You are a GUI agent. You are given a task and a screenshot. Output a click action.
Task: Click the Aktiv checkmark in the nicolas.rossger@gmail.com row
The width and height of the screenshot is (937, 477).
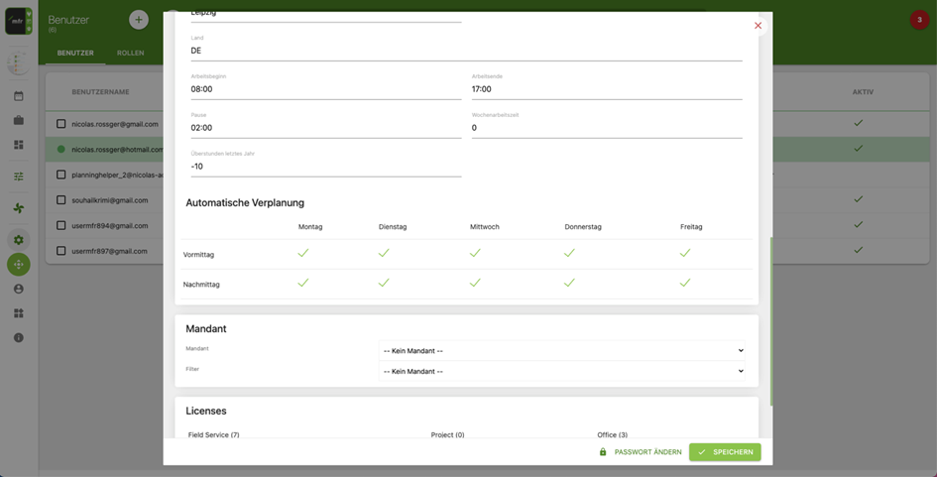(858, 123)
